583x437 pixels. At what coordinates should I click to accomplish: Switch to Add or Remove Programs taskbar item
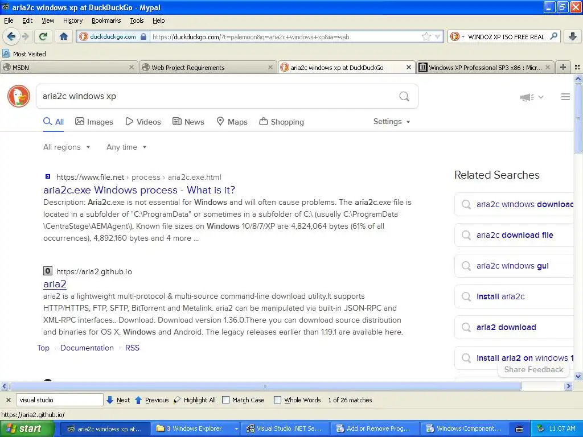pos(375,429)
